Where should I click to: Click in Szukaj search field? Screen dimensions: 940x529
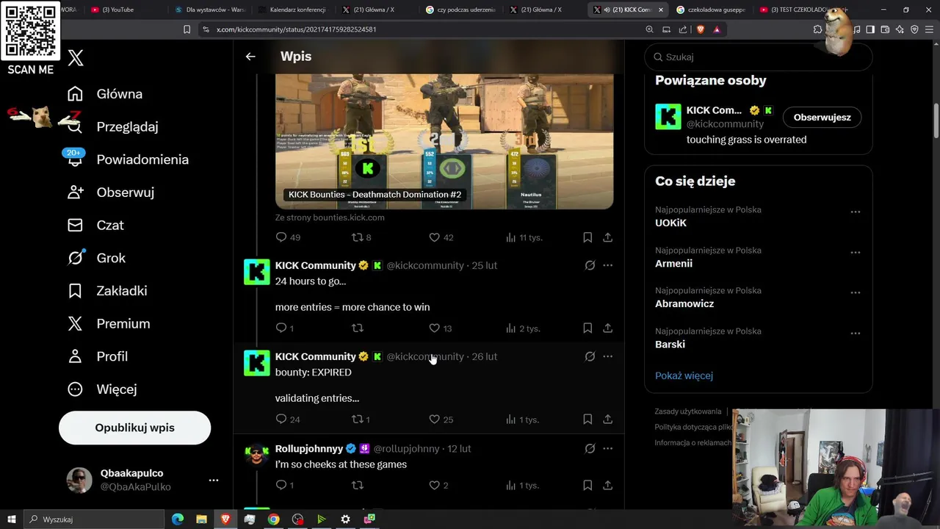point(758,57)
